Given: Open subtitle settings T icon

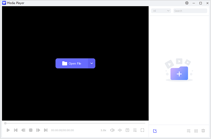Looking at the screenshot, I should 127,130.
